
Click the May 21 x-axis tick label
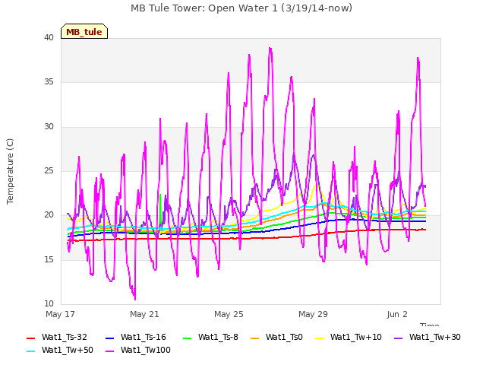144,314
